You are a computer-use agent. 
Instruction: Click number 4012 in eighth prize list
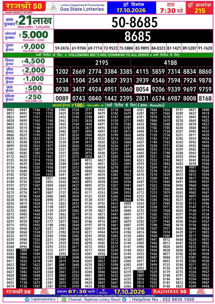(88, 160)
